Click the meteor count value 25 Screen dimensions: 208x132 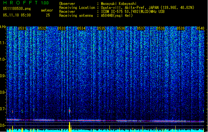click(48, 15)
